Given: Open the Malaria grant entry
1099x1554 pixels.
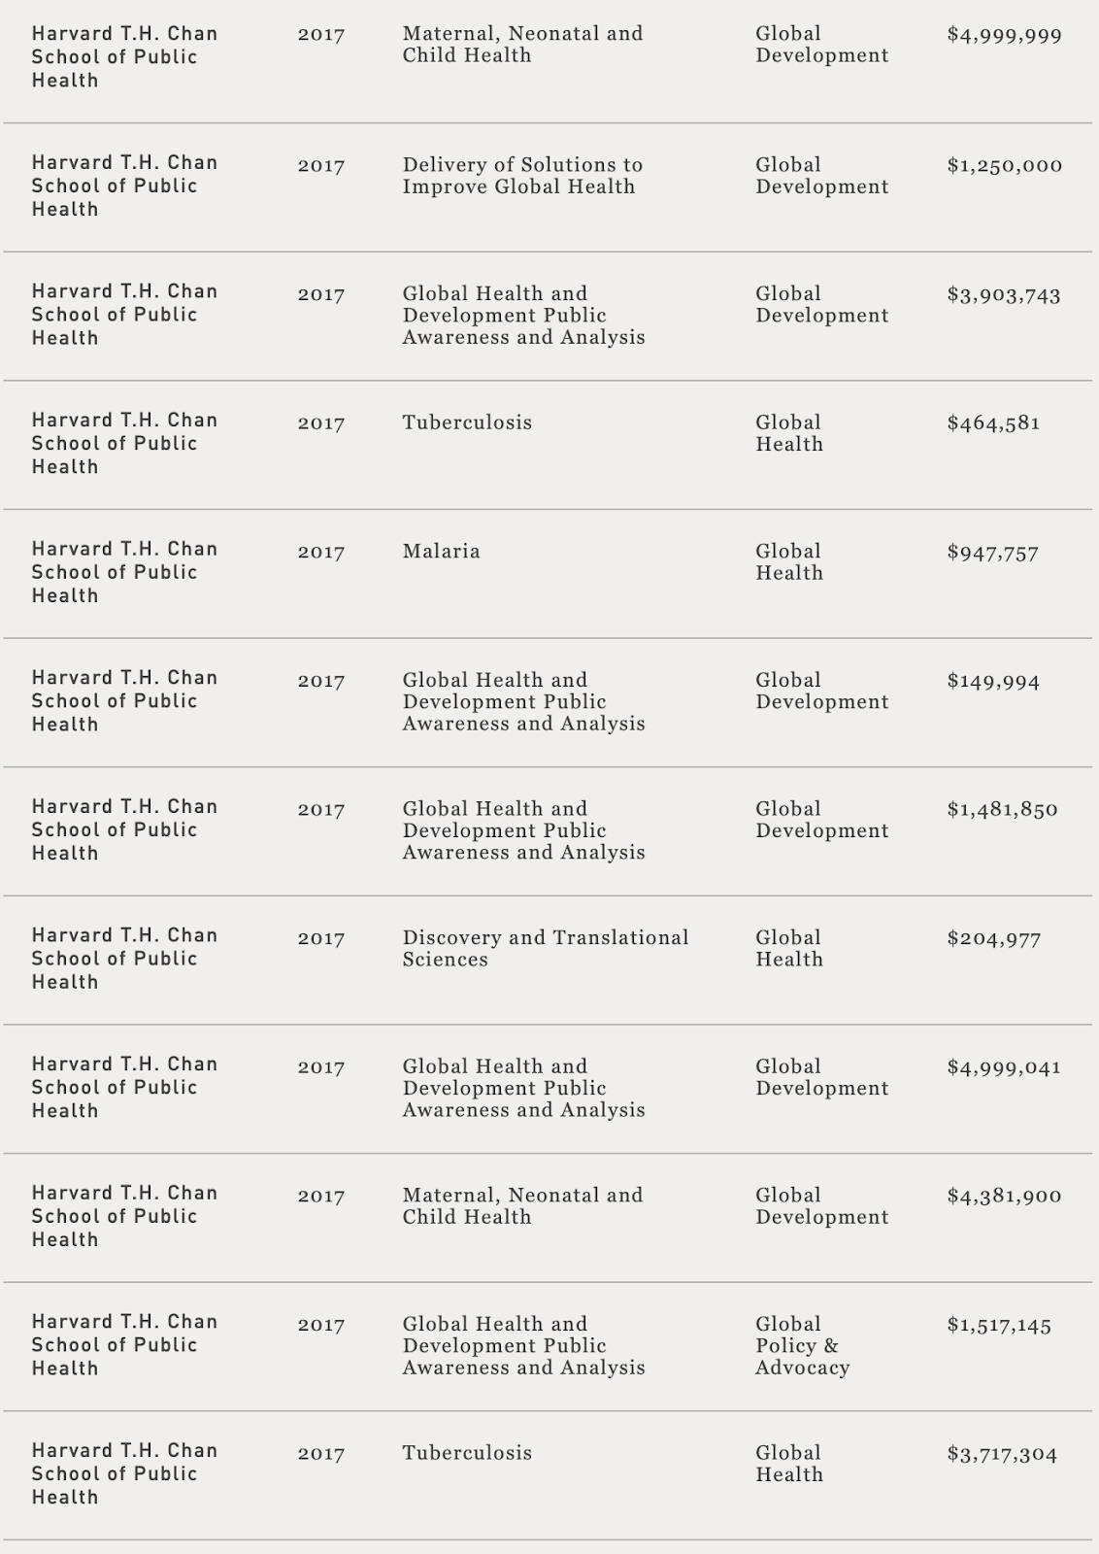Looking at the screenshot, I should [x=549, y=574].
